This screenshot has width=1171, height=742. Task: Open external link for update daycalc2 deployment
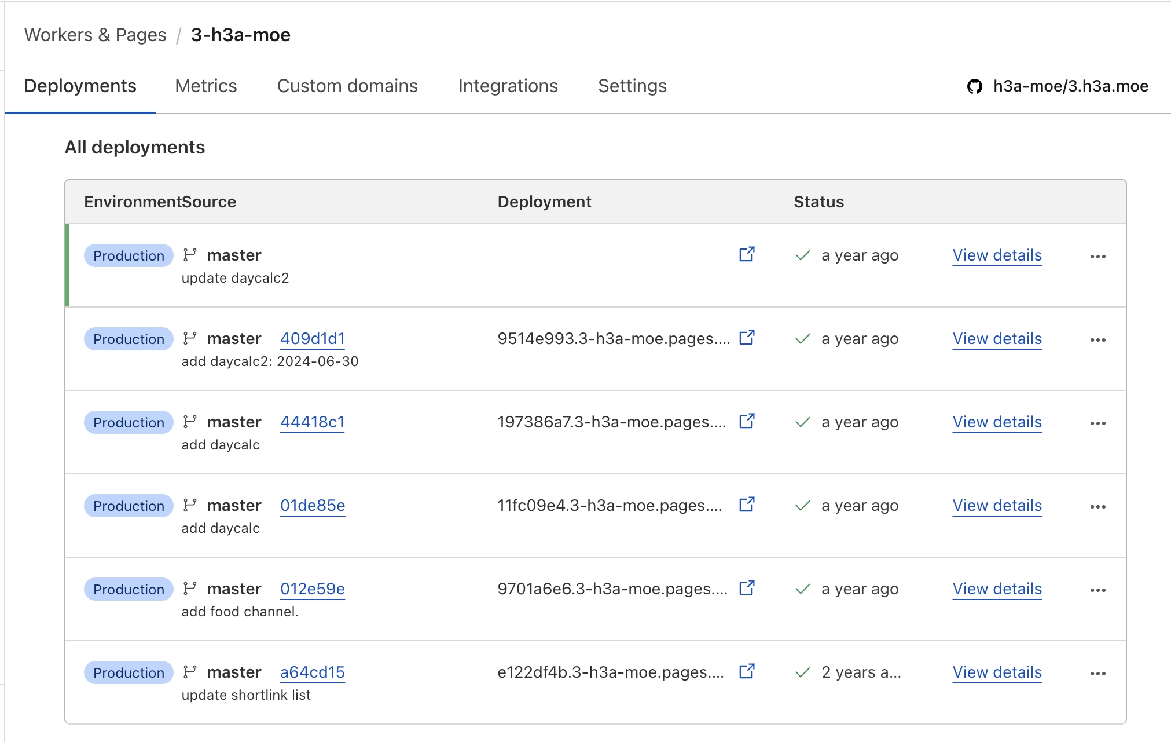[747, 254]
